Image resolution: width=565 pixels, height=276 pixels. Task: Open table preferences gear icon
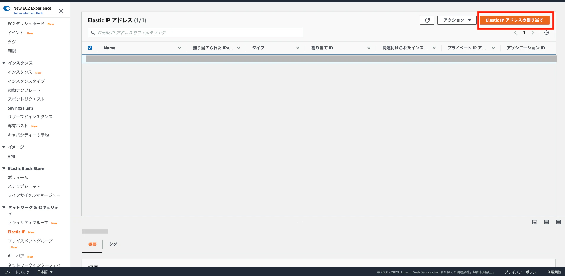[x=547, y=33]
